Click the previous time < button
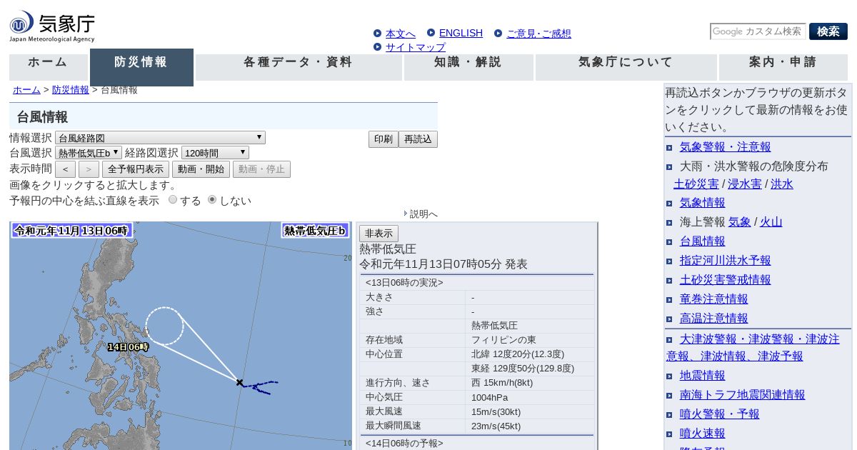Image resolution: width=857 pixels, height=450 pixels. (x=65, y=169)
